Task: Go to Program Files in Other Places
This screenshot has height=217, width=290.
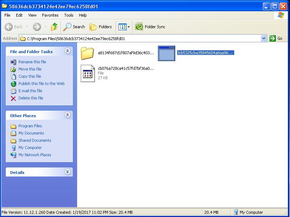Action: coord(30,126)
